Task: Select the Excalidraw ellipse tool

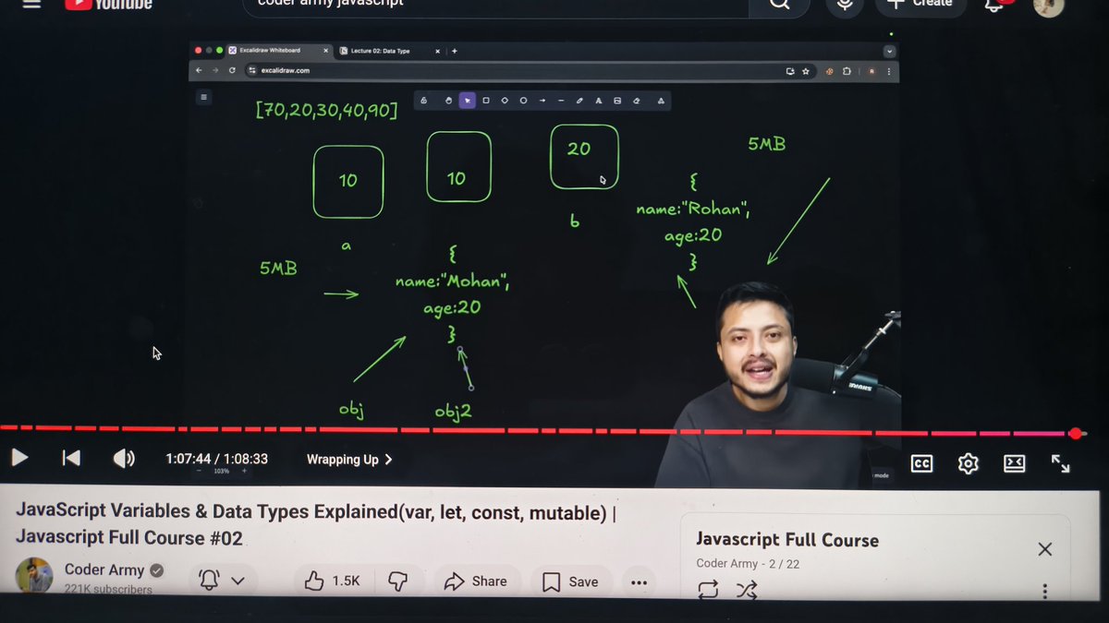Action: coord(523,101)
